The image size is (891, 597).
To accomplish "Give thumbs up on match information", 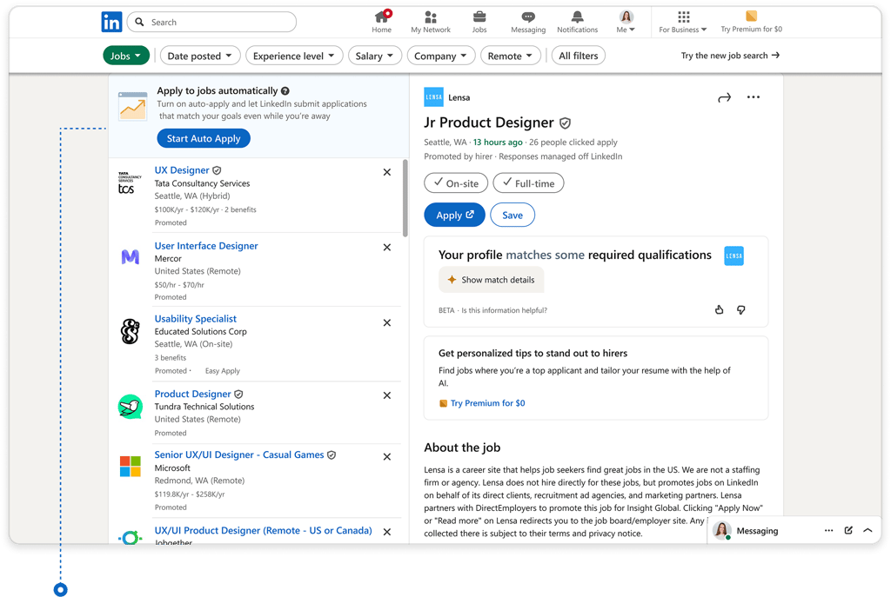I will 720,310.
